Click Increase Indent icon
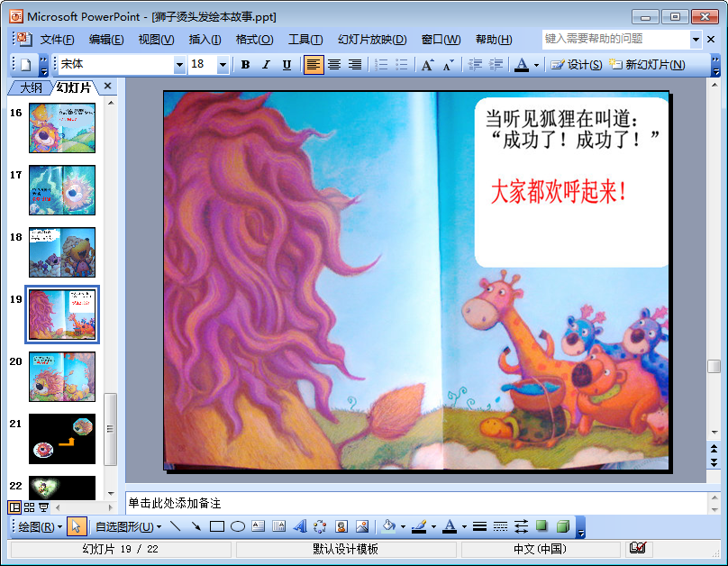 [x=496, y=65]
